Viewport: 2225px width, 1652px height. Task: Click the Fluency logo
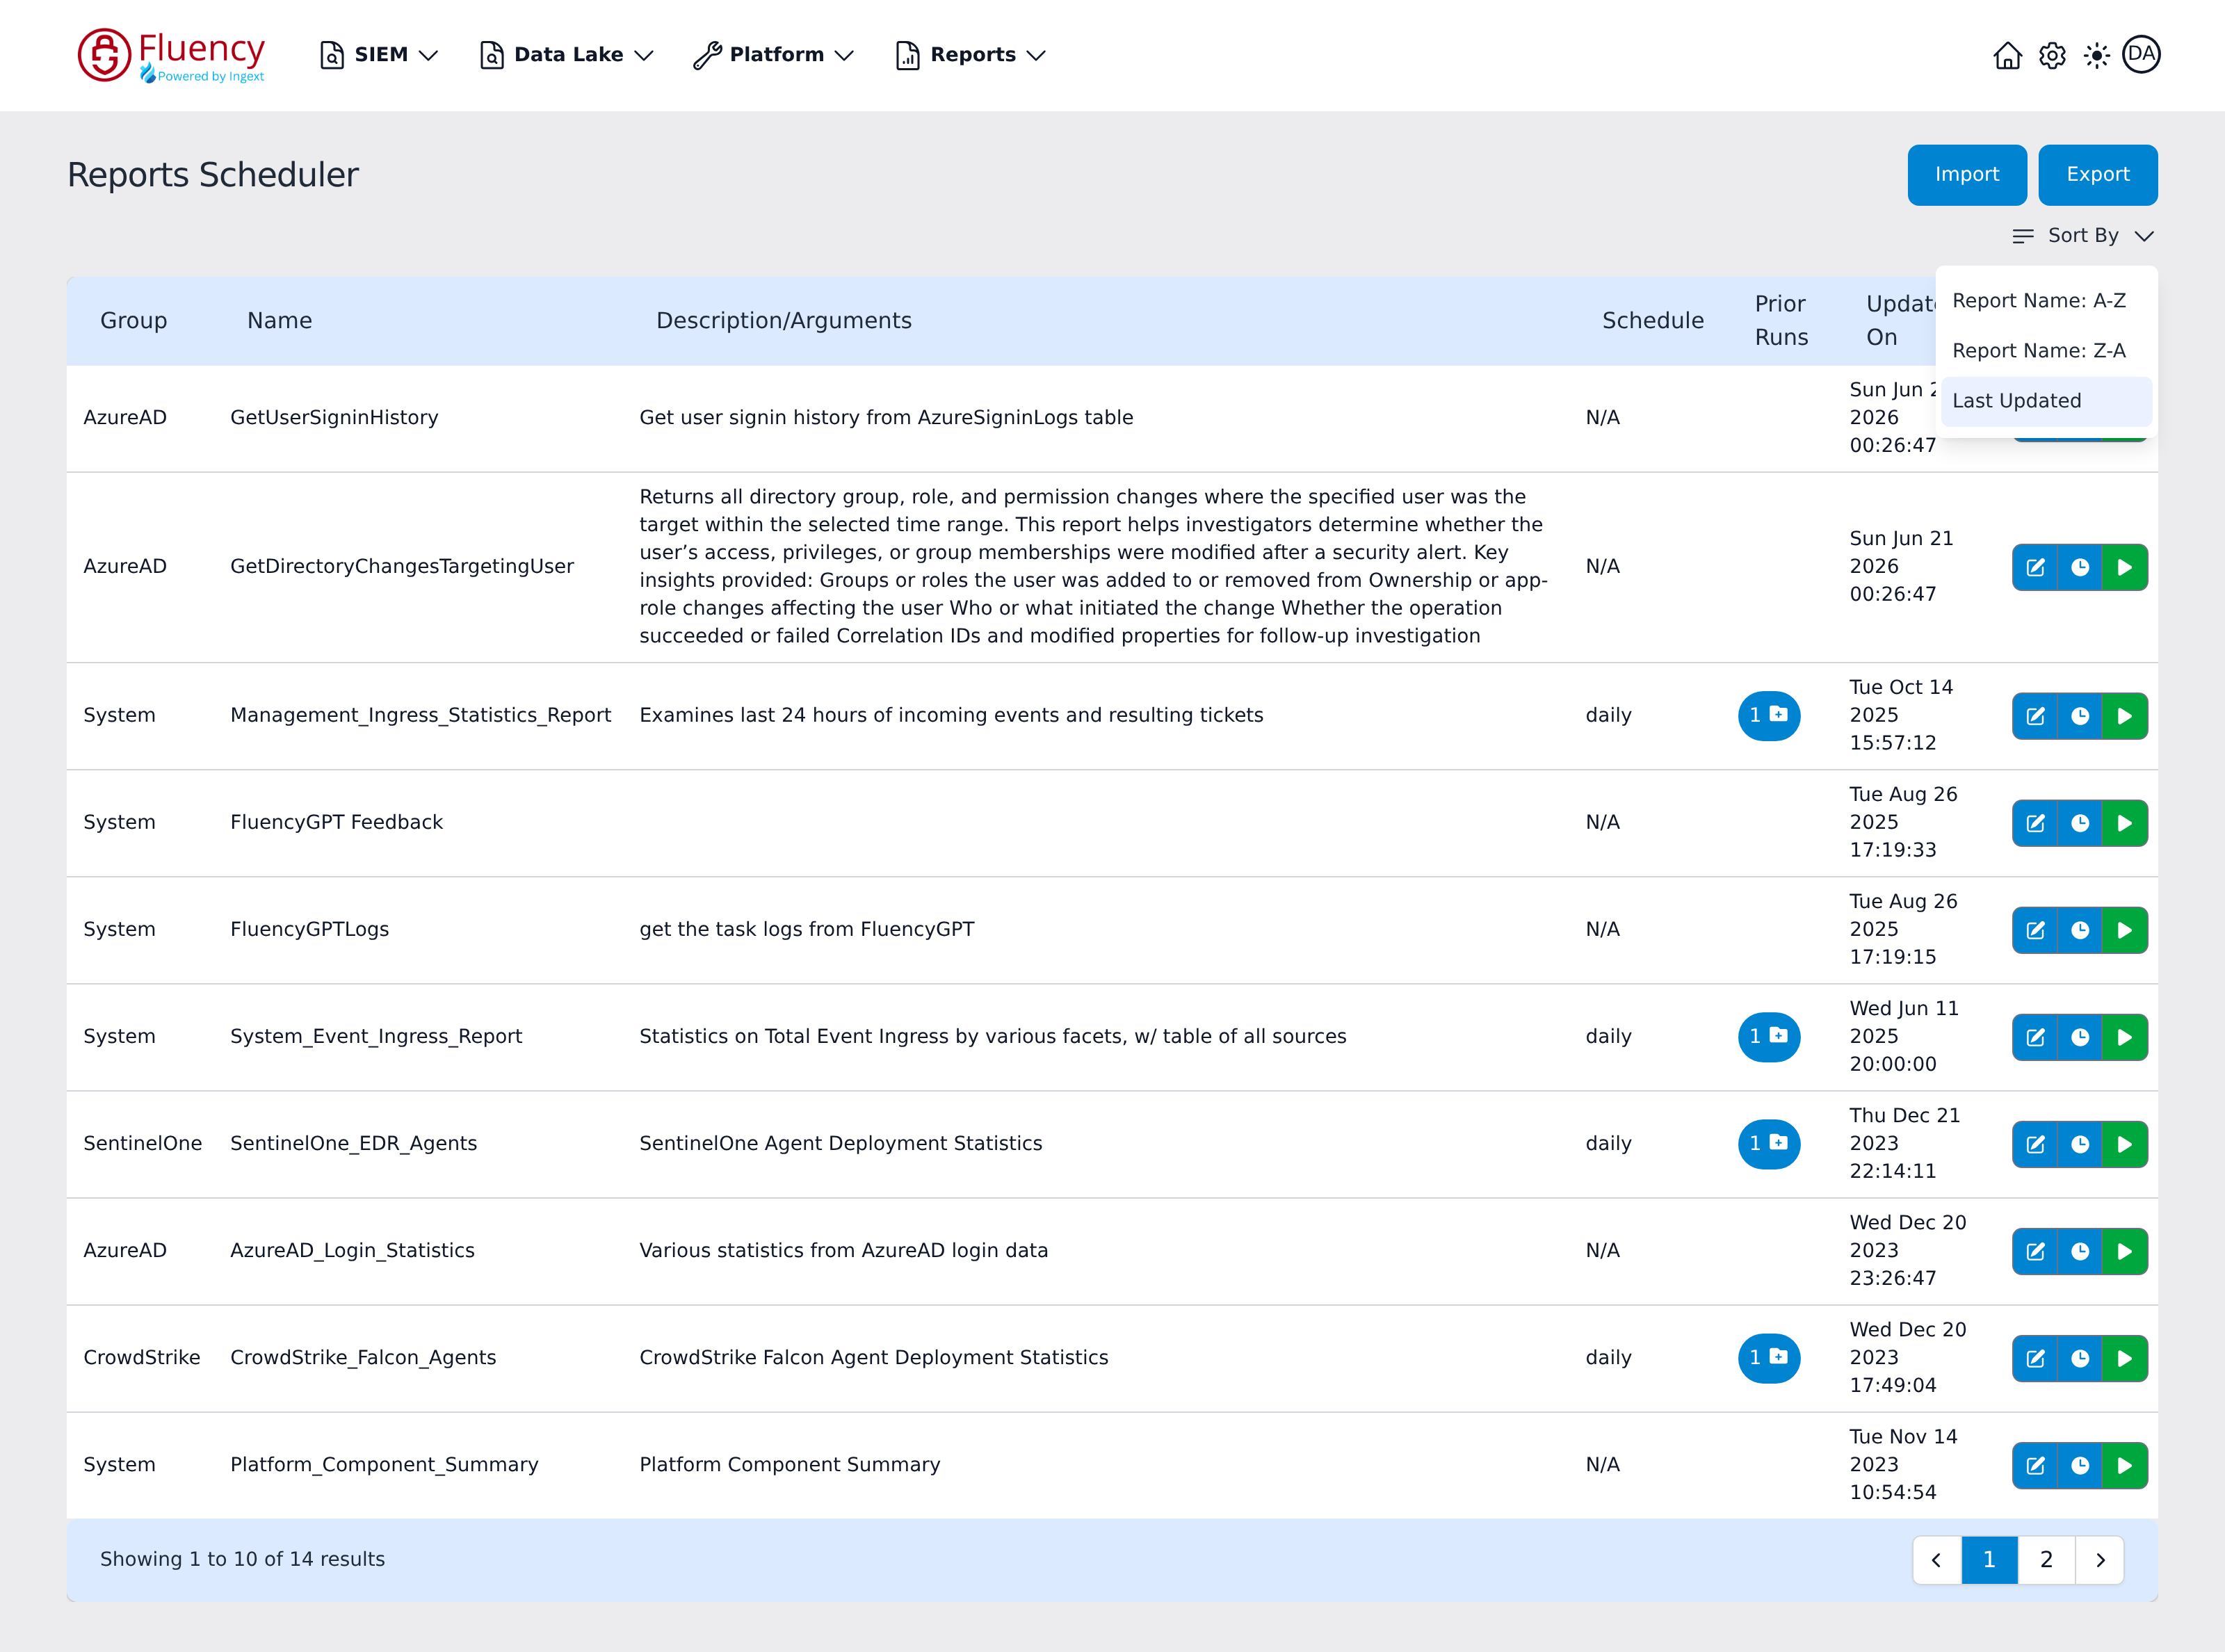coord(171,55)
